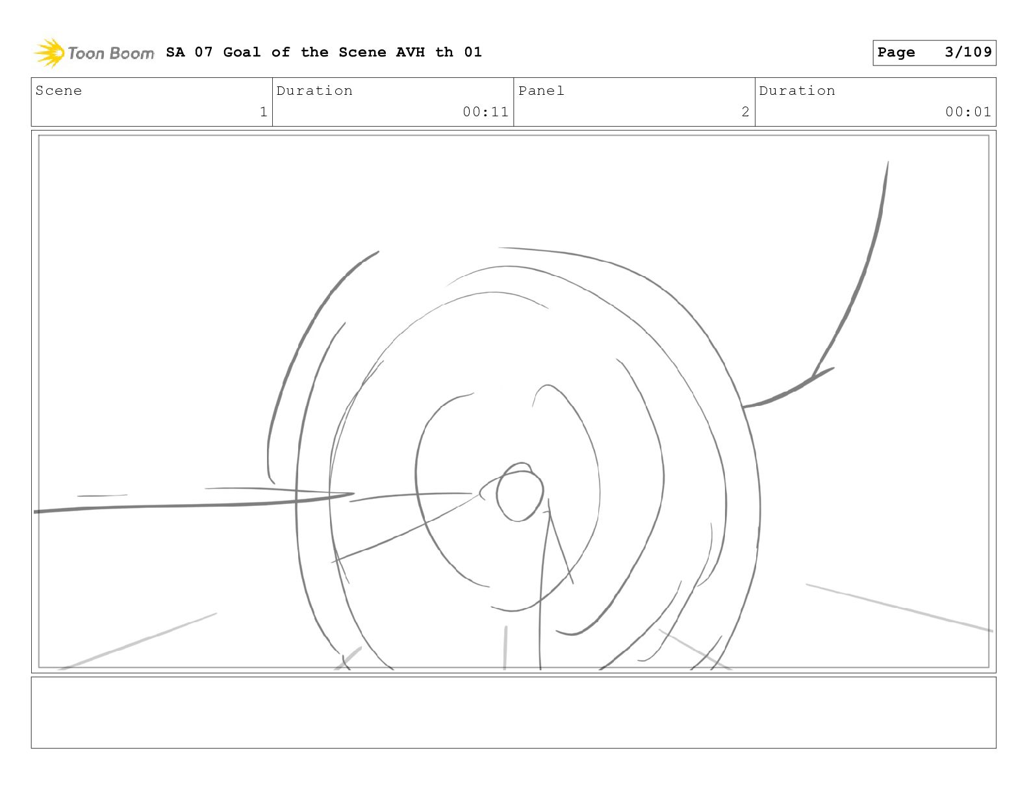Click the Duration label next to Scene

(x=314, y=91)
